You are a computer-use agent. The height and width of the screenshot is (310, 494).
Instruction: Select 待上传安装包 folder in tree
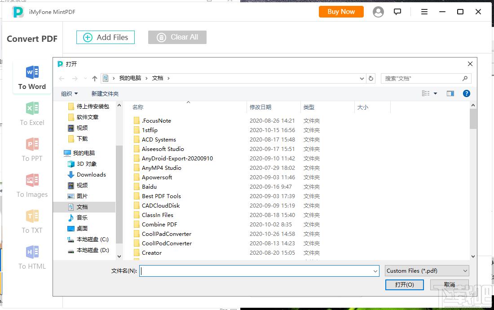click(89, 106)
